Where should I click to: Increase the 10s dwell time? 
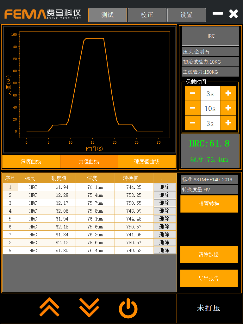coord(228,108)
